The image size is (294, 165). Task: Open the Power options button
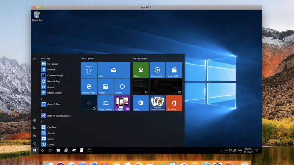pos(35,143)
